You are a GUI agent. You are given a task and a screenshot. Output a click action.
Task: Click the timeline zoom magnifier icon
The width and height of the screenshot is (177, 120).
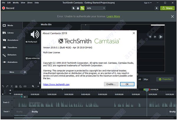[x=33, y=86]
